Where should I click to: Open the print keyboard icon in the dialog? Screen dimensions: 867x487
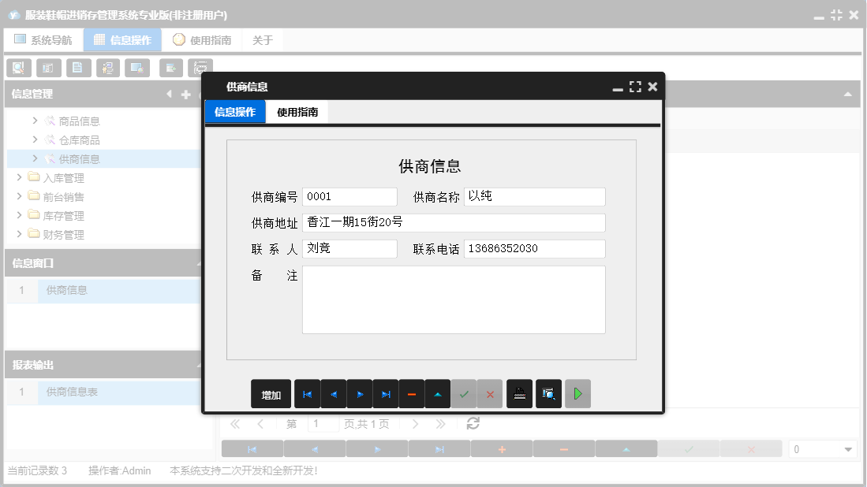[519, 393]
